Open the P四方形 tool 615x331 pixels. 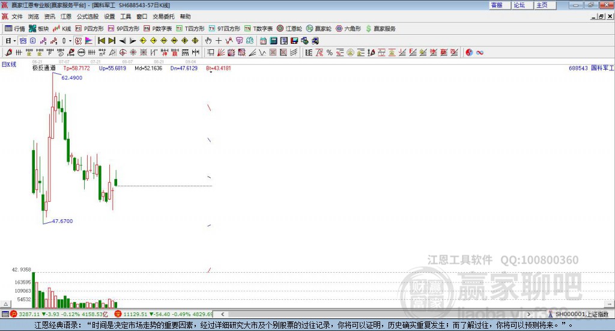pyautogui.click(x=89, y=29)
